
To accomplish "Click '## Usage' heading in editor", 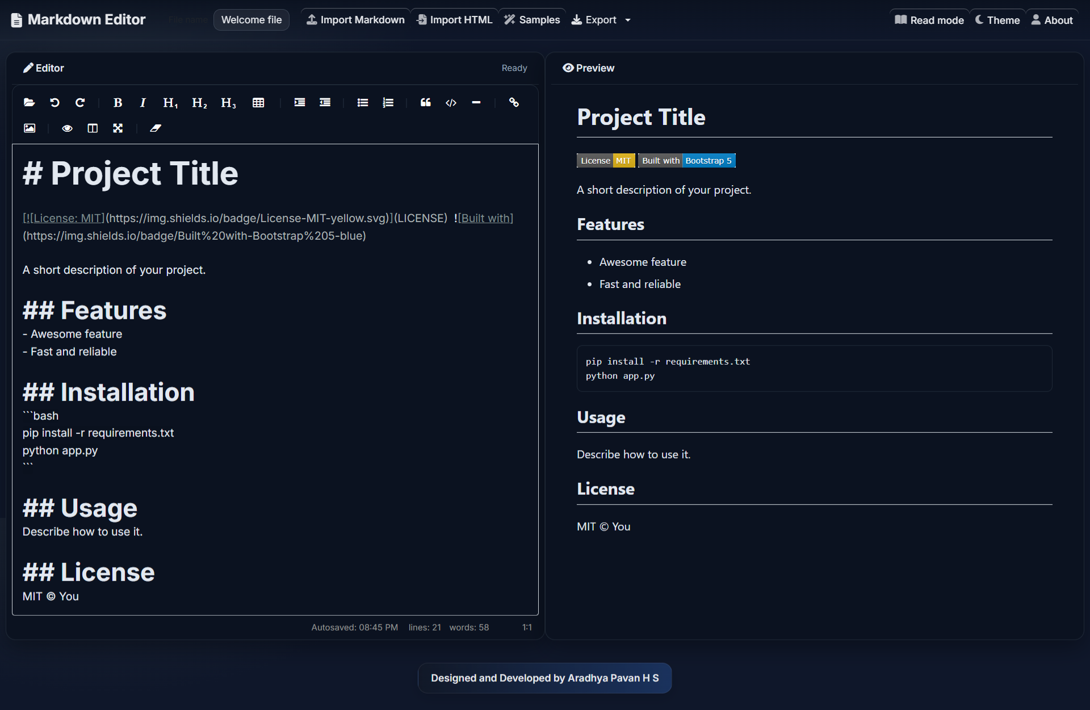I will [80, 508].
